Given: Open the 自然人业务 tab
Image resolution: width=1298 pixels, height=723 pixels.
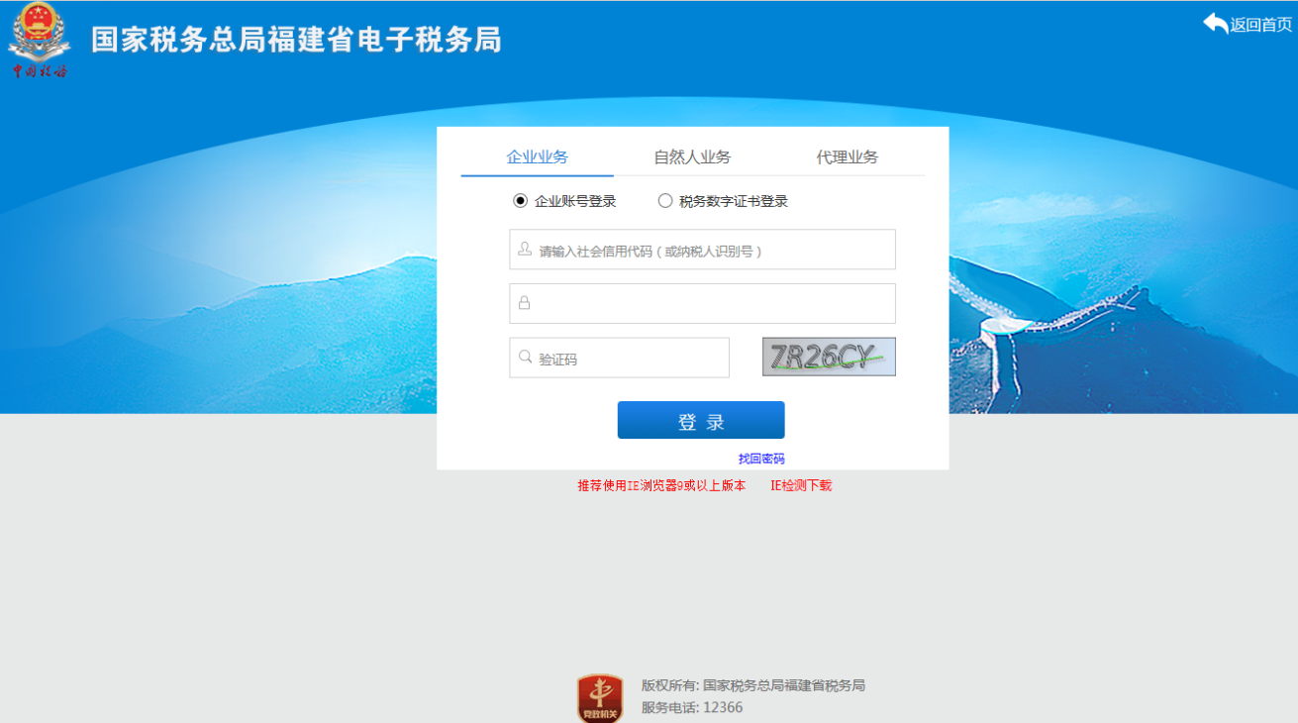Looking at the screenshot, I should 692,156.
